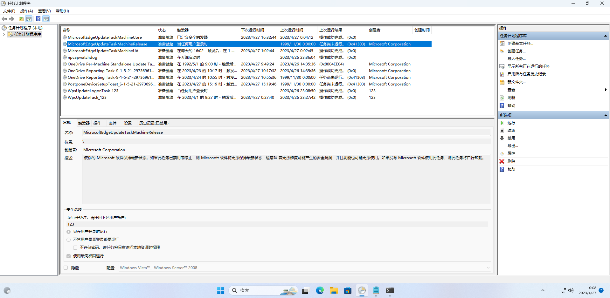Switch to the 历史记录(已禁用) tab

(154, 123)
